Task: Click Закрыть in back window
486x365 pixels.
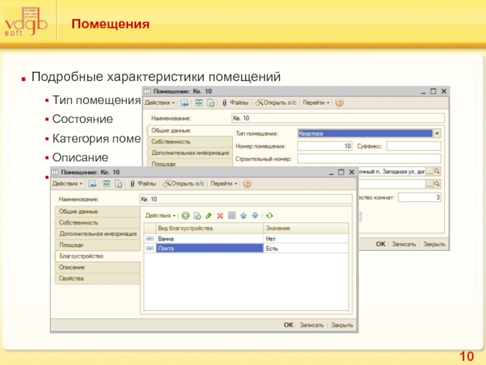Action: pos(434,244)
